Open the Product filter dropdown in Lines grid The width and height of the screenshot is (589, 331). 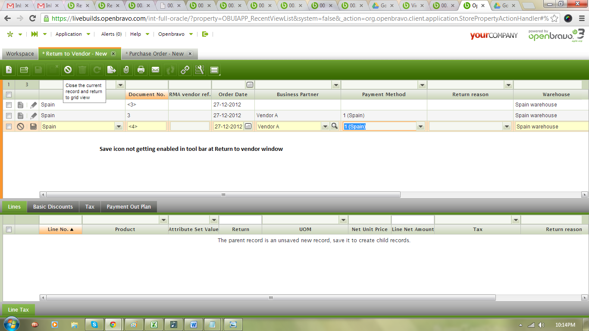point(163,220)
